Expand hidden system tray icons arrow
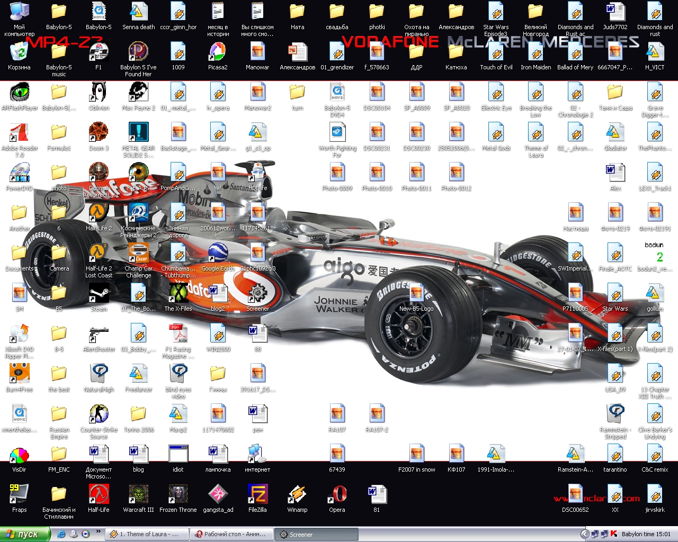The width and height of the screenshot is (678, 542). point(585,535)
